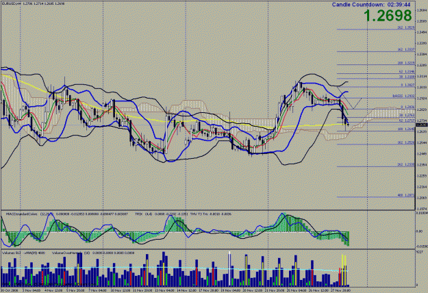This screenshot has width=428, height=293.
Task: Select the 400 1.2073 Fibonacci level label
Action: click(x=406, y=195)
